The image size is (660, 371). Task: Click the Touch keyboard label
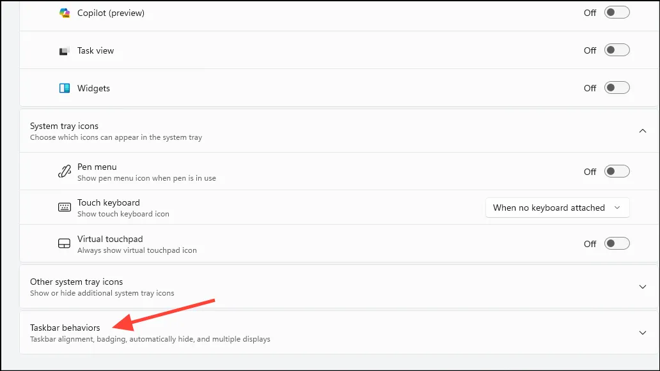109,202
